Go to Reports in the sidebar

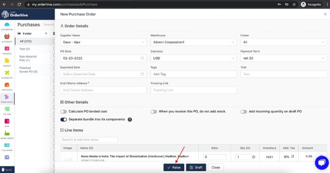(x=7, y=50)
